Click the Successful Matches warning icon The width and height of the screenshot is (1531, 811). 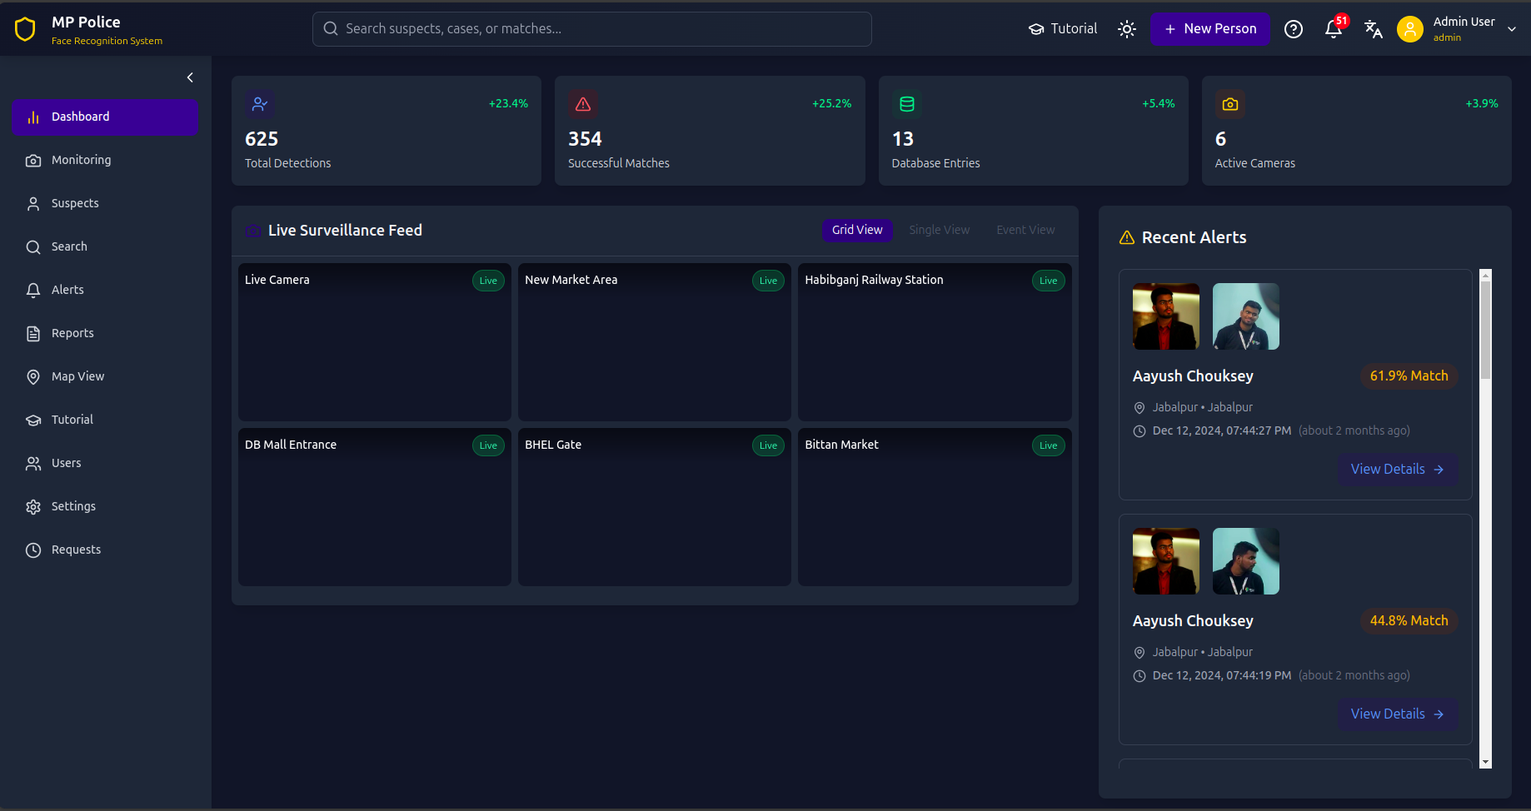click(x=583, y=104)
